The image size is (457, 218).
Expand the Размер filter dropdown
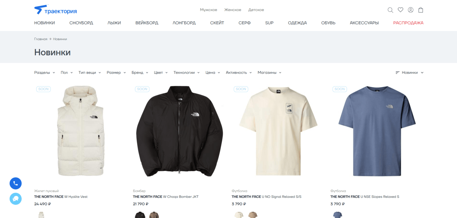(116, 73)
